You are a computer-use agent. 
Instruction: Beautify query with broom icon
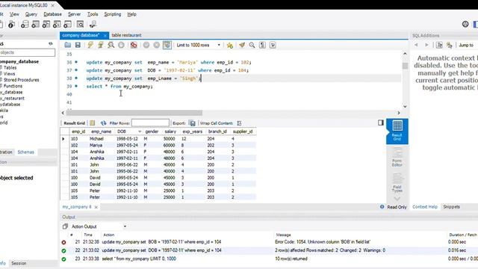(242, 45)
